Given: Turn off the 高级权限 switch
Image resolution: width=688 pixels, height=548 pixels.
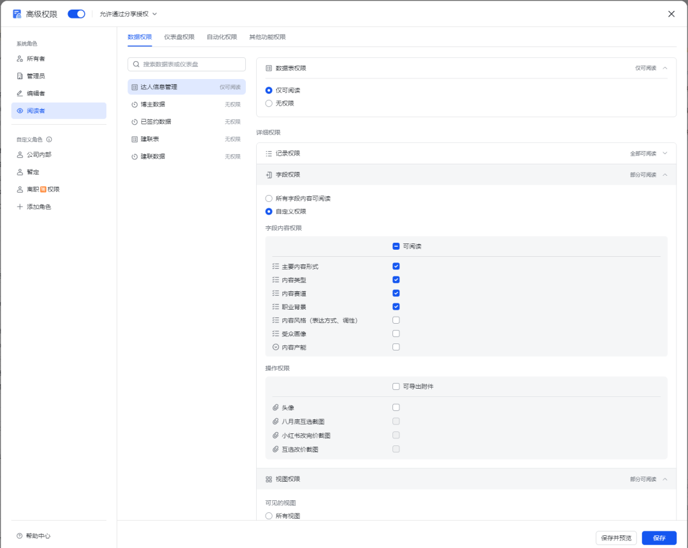Looking at the screenshot, I should tap(76, 14).
